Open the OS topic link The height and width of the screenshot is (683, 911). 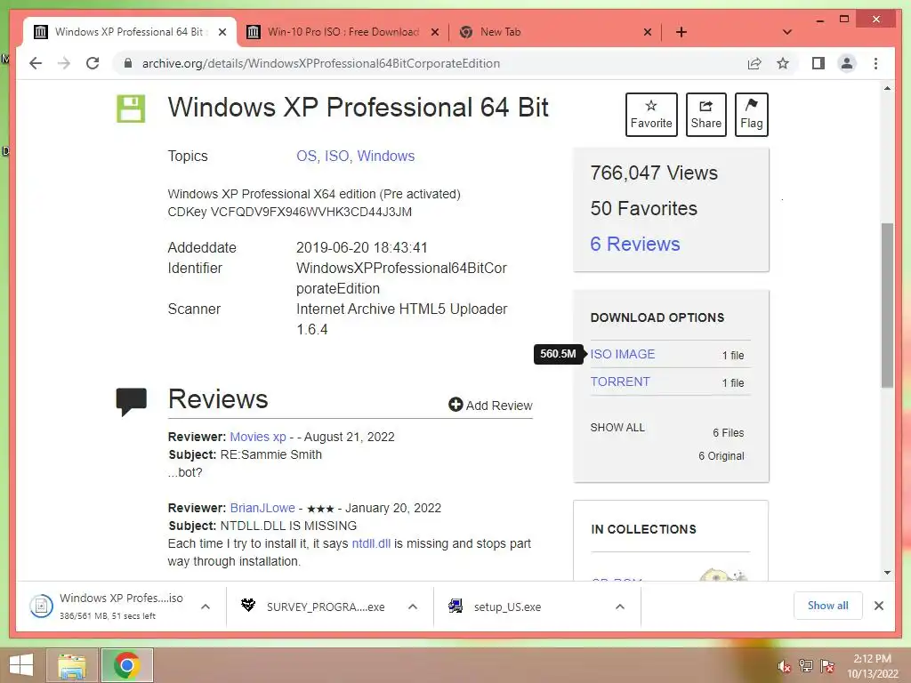(306, 157)
